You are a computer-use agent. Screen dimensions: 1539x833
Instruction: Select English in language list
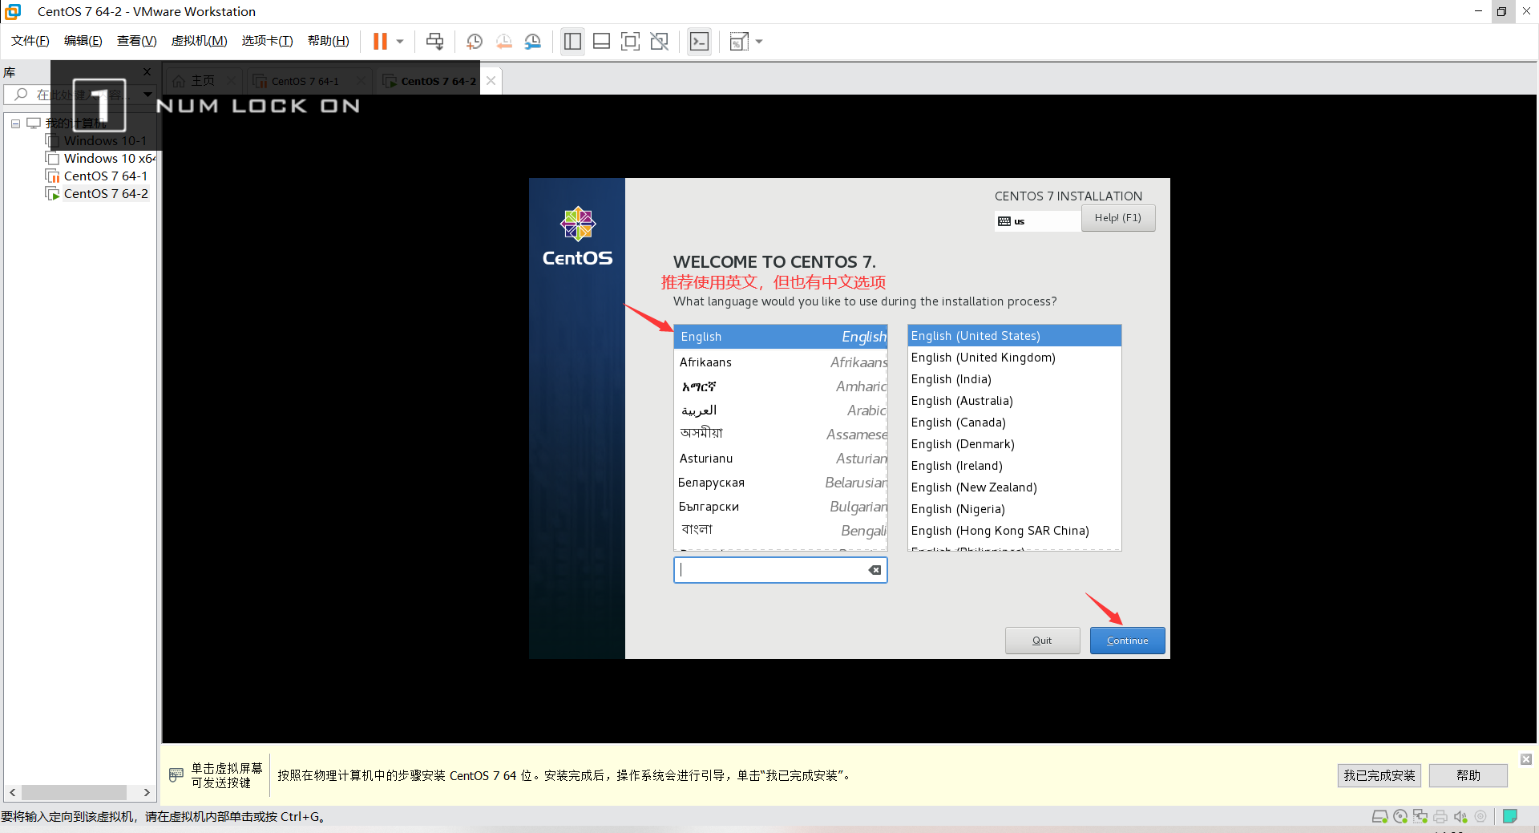(x=781, y=337)
